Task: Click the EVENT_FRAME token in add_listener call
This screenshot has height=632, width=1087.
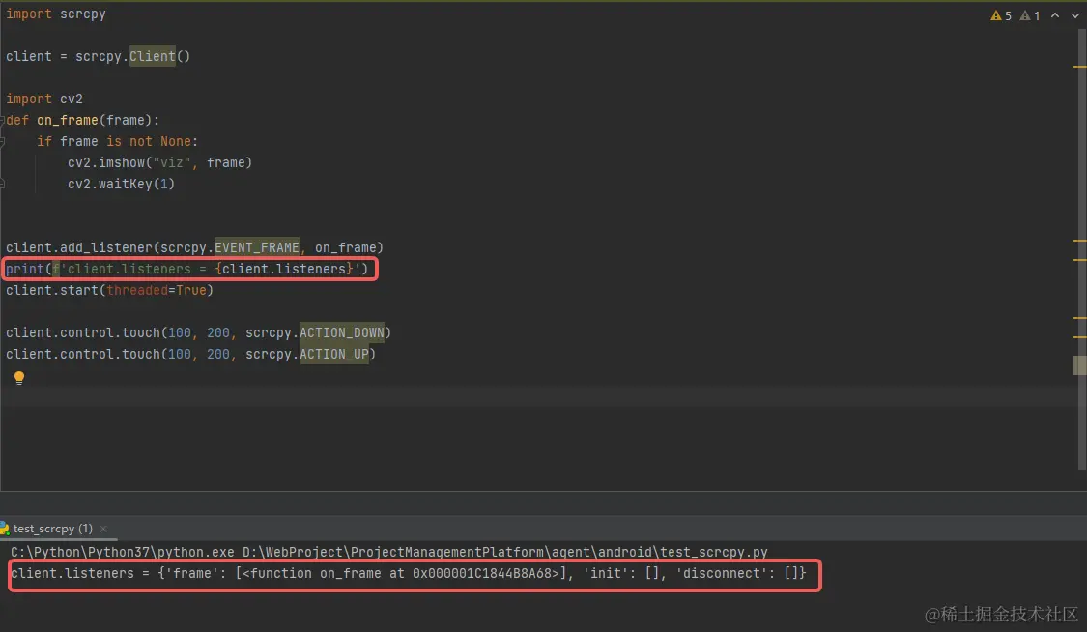Action: pyautogui.click(x=257, y=247)
